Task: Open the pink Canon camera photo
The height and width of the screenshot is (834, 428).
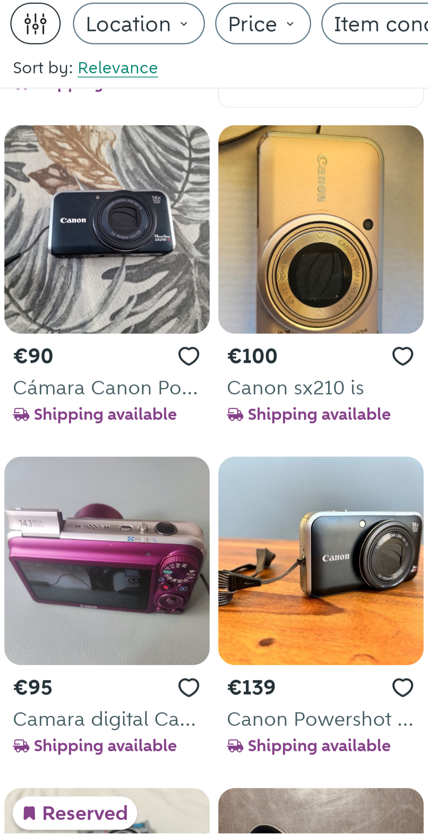Action: pyautogui.click(x=107, y=560)
